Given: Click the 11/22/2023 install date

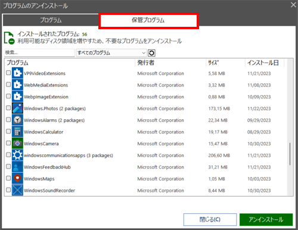Looking at the screenshot, I should point(259,108).
